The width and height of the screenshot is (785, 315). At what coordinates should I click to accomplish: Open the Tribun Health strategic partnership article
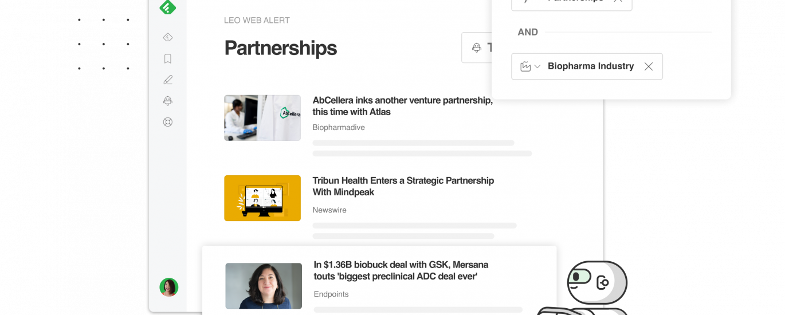403,186
